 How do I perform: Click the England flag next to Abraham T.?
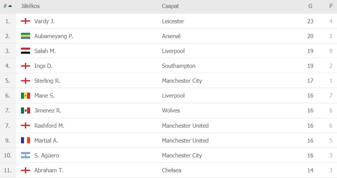point(26,170)
